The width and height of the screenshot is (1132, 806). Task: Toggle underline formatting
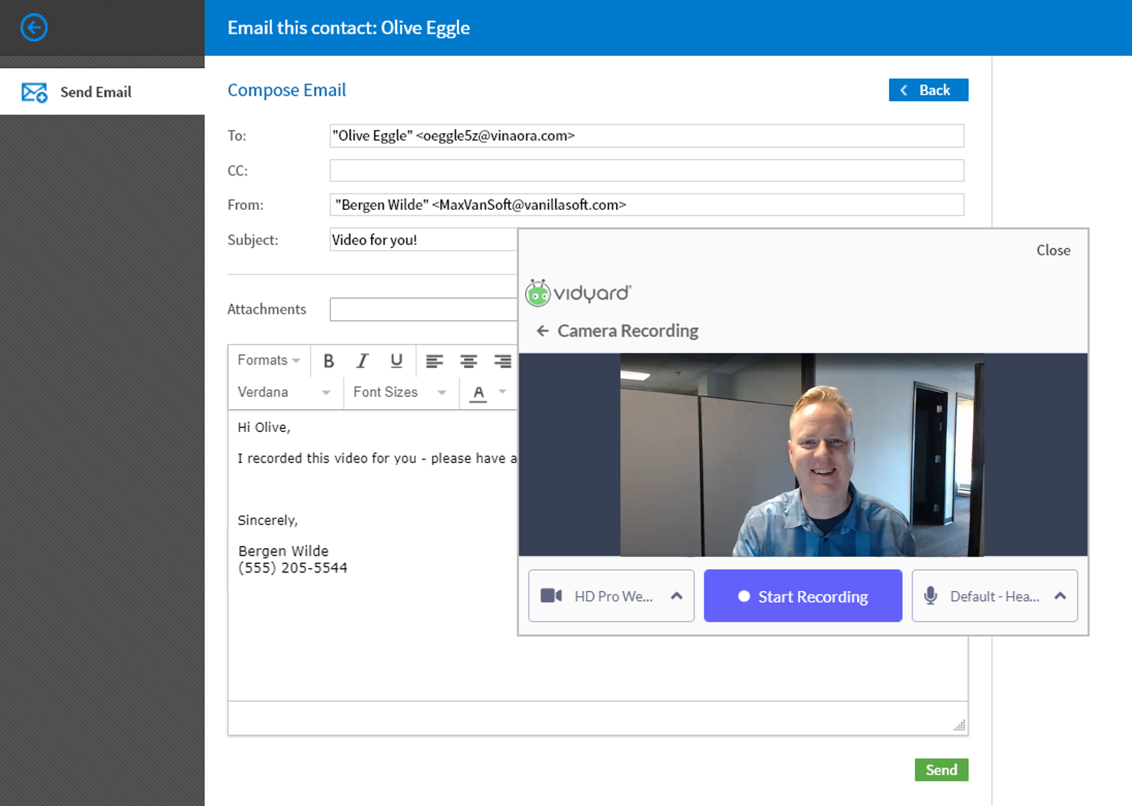[x=396, y=361]
